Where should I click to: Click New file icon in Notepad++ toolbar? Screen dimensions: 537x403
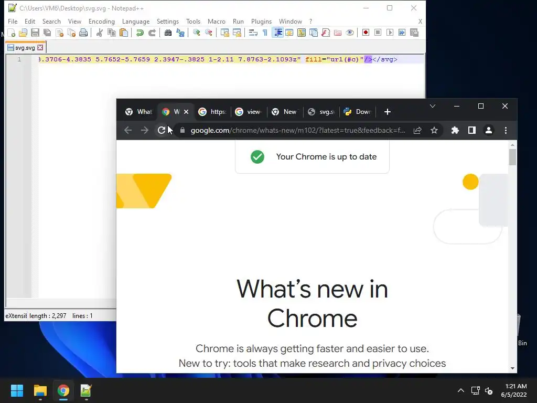11,33
